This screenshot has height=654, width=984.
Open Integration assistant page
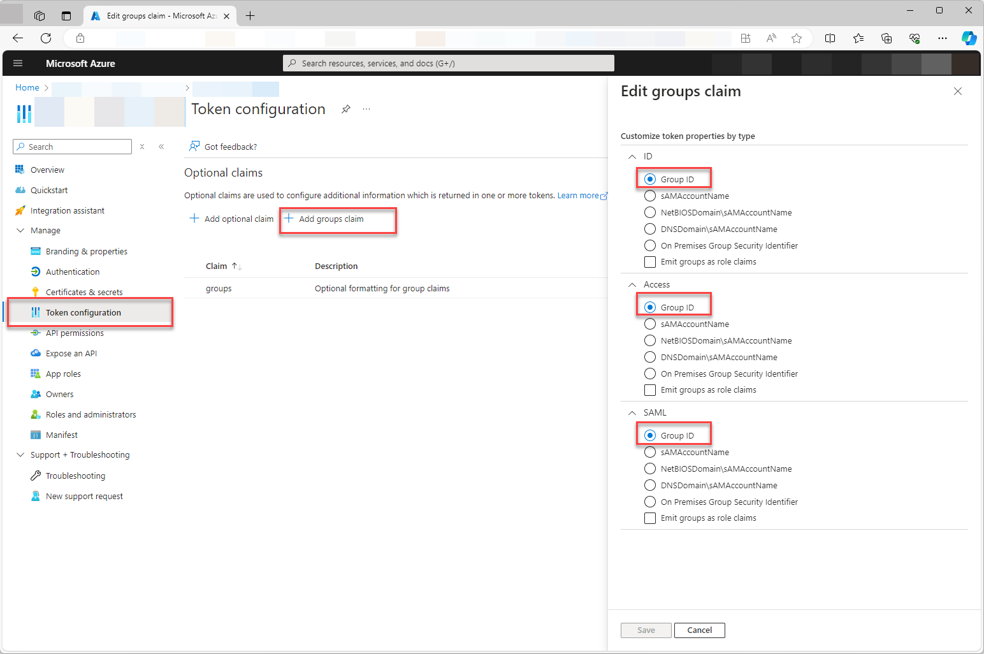68,210
